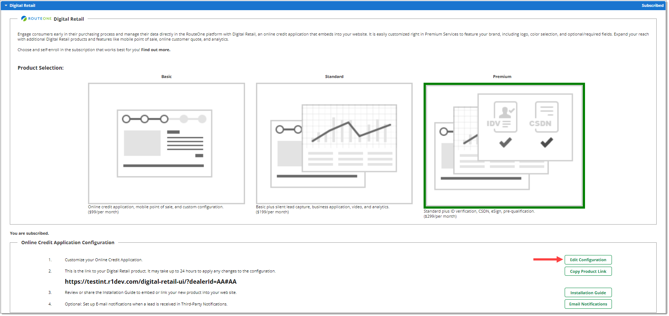
Task: Select the Basic product thumbnail
Action: 167,144
